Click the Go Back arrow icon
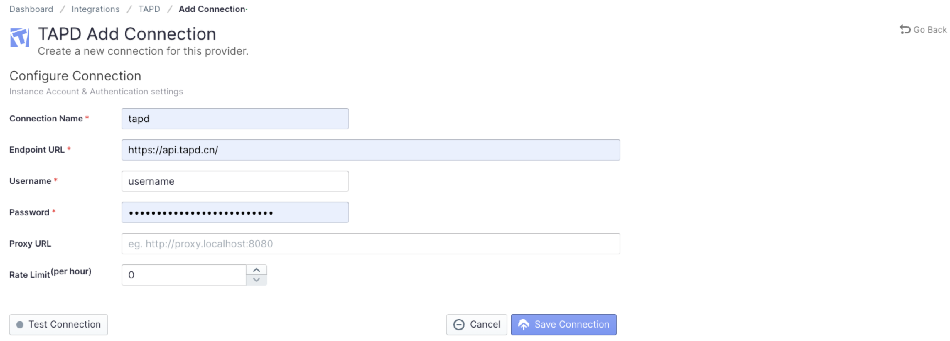The image size is (950, 341). click(905, 29)
